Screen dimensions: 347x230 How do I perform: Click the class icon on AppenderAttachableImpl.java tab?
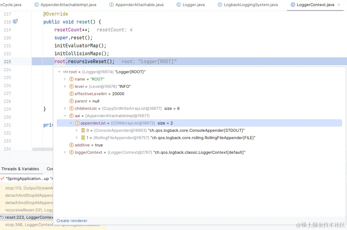pos(37,5)
